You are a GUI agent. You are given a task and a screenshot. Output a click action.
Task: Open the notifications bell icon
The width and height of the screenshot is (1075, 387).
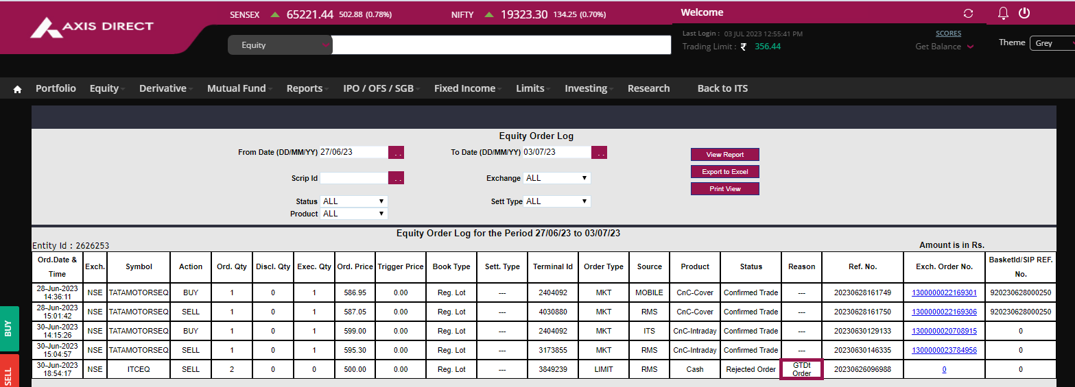(1003, 13)
